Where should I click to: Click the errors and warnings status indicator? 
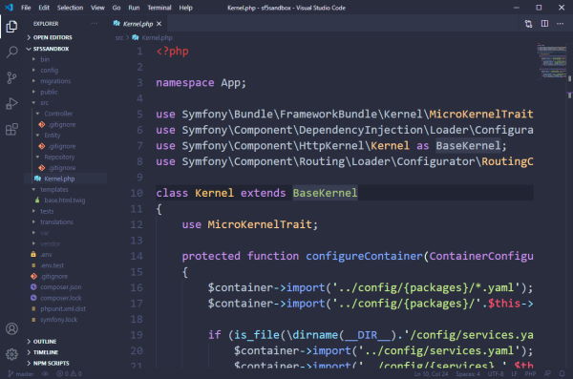click(69, 374)
